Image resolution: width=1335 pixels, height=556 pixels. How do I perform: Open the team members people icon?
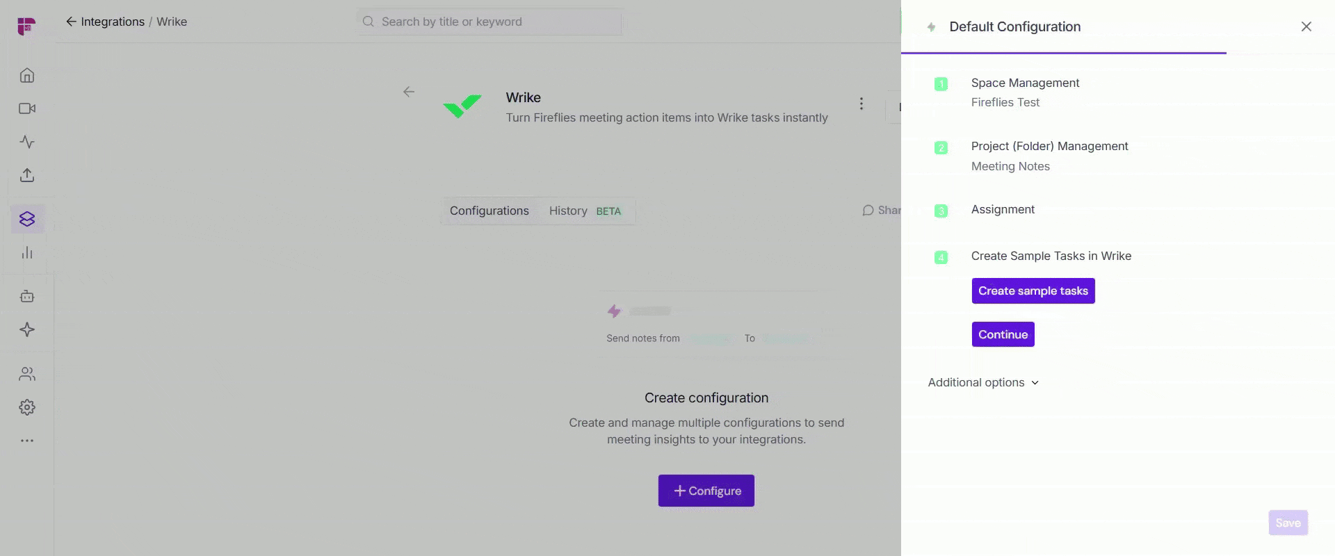click(x=27, y=374)
